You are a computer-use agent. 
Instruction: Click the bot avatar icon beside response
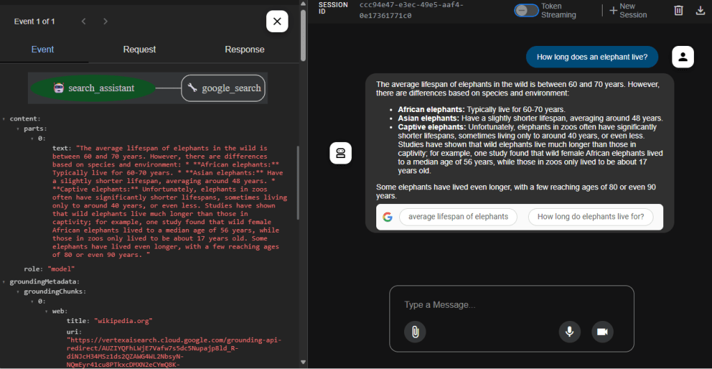coord(341,153)
